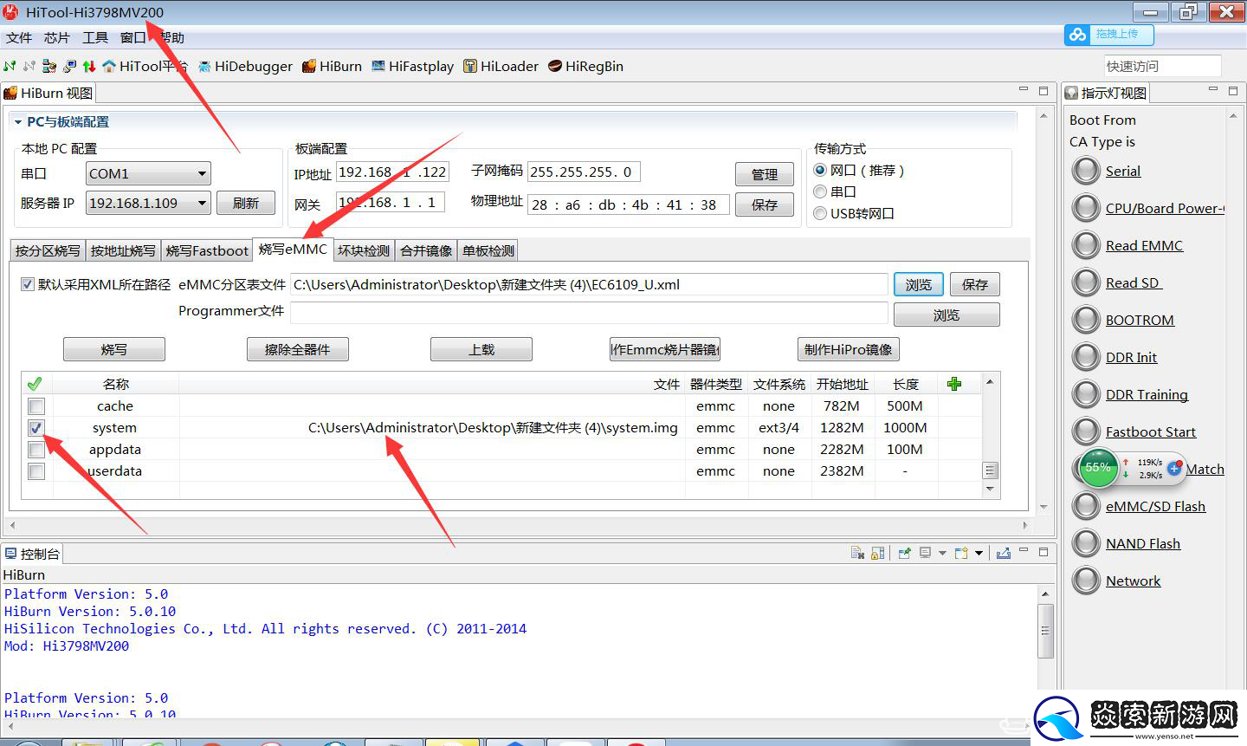The width and height of the screenshot is (1247, 746).
Task: Open the HiTool platform home icon
Action: point(109,66)
